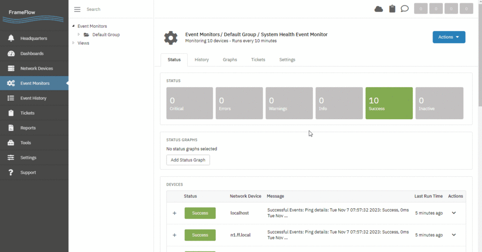Open Tools toolbox icon
Image resolution: width=482 pixels, height=252 pixels.
click(11, 142)
